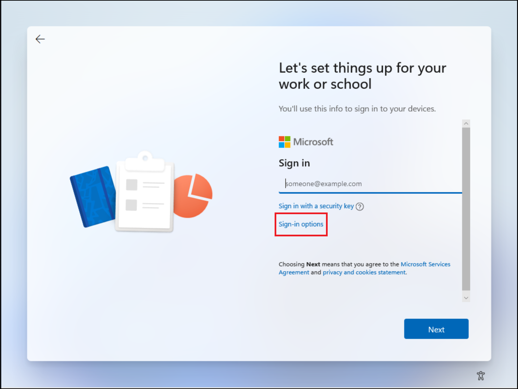Image resolution: width=518 pixels, height=389 pixels.
Task: Go back using the back arrow
Action: point(40,39)
